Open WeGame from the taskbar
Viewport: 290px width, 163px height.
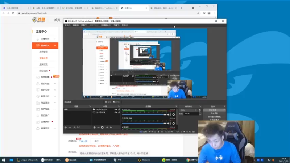pos(144,160)
